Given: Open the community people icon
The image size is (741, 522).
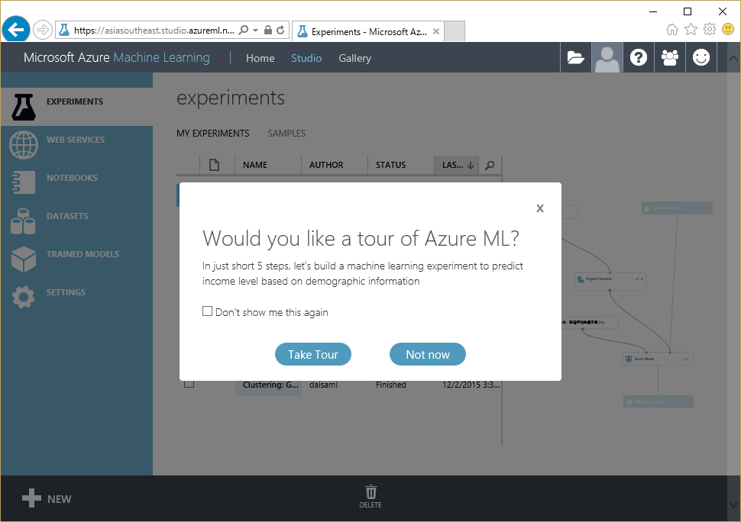Looking at the screenshot, I should click(x=670, y=57).
